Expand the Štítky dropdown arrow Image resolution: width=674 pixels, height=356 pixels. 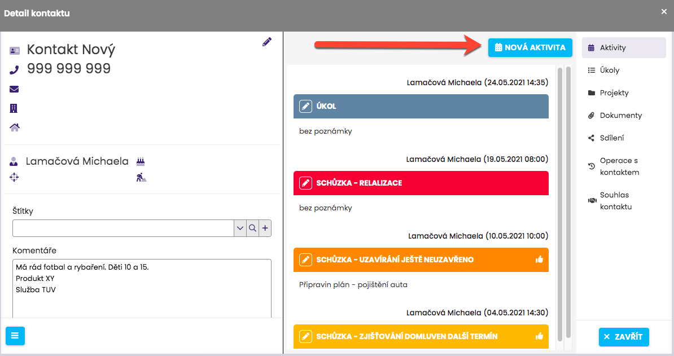[x=240, y=228]
